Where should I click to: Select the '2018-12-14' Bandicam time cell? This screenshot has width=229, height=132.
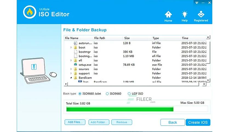194,78
